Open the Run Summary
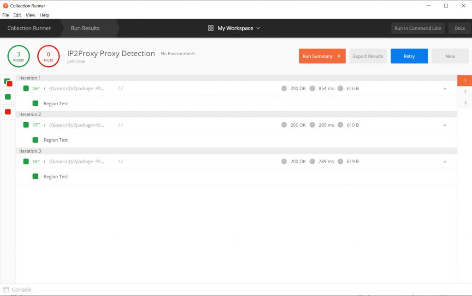Image resolution: width=472 pixels, height=296 pixels. click(322, 56)
